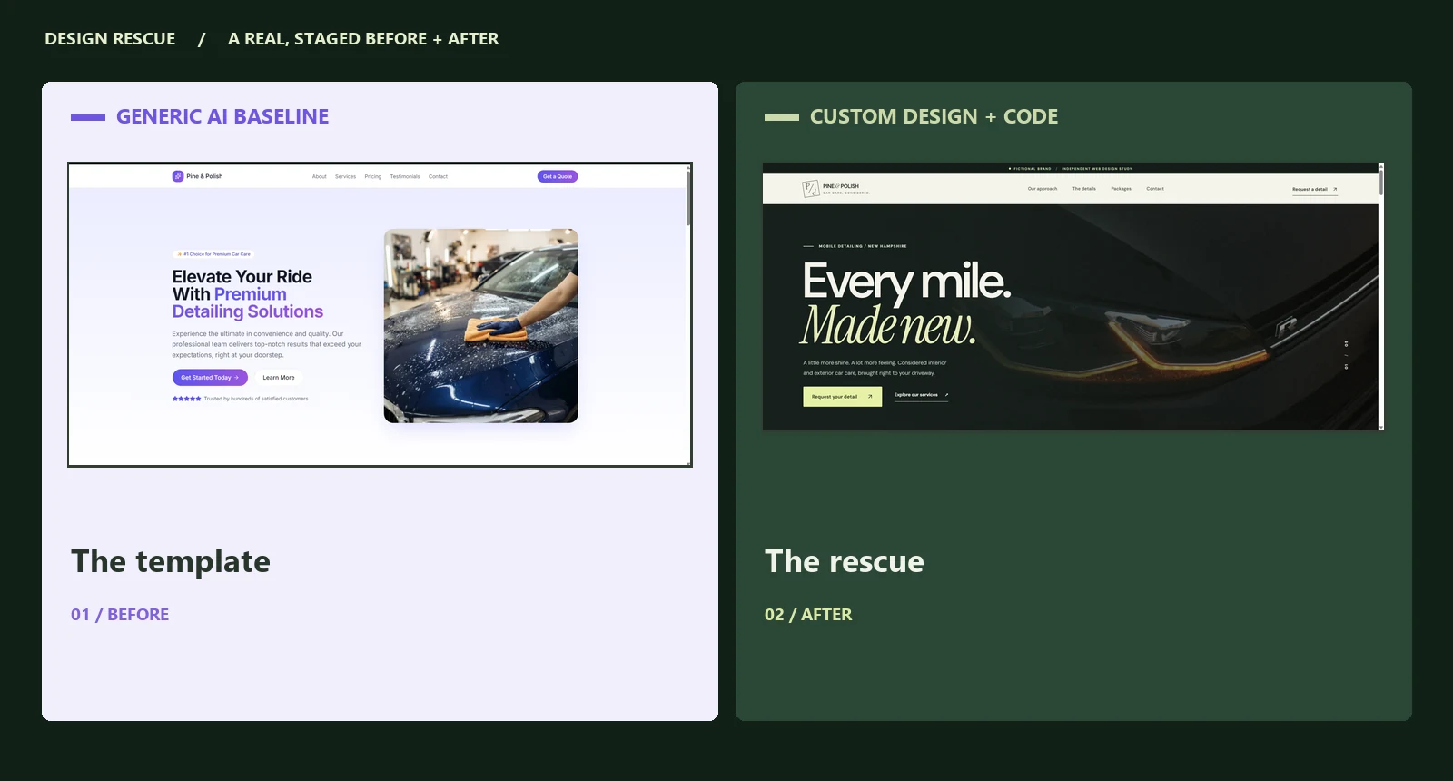Click A Real, Staged Before + After text
1453x781 pixels.
[x=363, y=38]
